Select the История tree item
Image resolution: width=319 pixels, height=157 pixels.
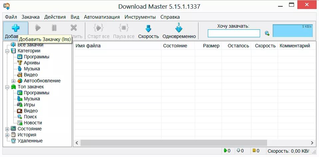pos(27,135)
